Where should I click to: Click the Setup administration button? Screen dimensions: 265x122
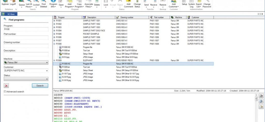click(x=184, y=3)
